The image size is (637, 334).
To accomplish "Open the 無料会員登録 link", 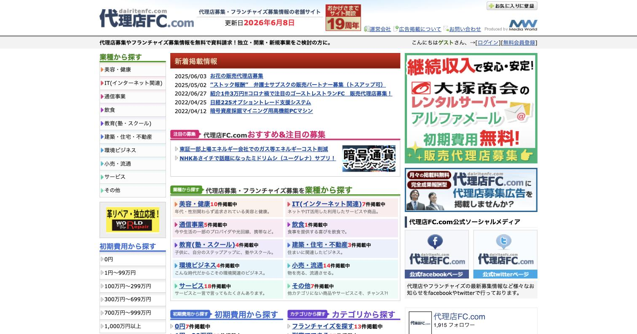I will pos(519,42).
